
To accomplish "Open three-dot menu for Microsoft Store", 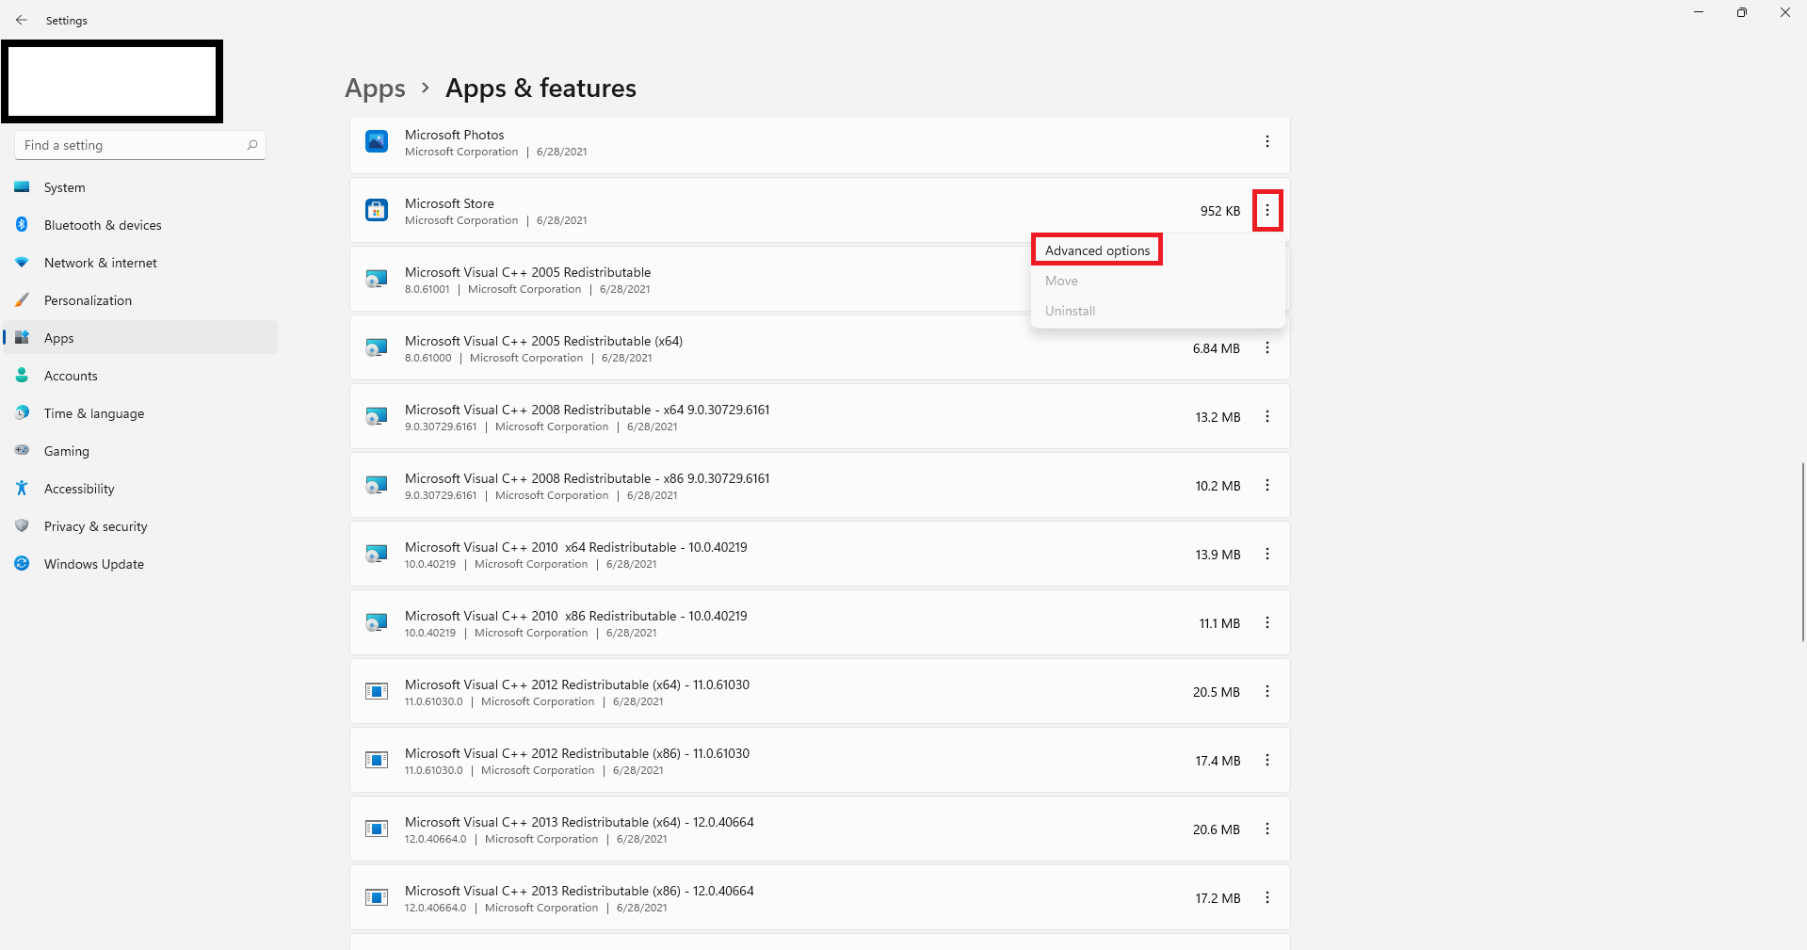I will (1267, 211).
